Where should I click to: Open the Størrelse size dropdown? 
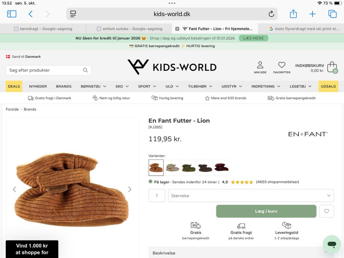click(251, 196)
